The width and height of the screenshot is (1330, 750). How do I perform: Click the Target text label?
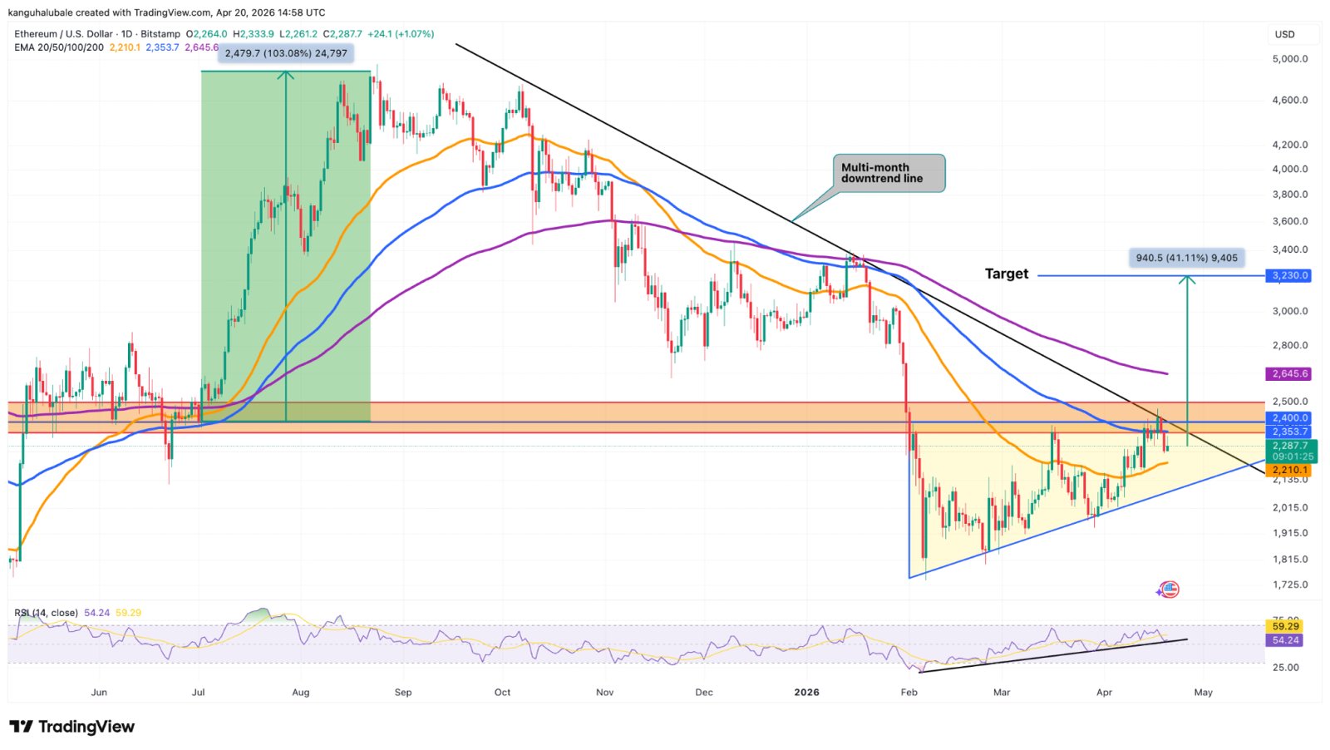pyautogui.click(x=1006, y=274)
